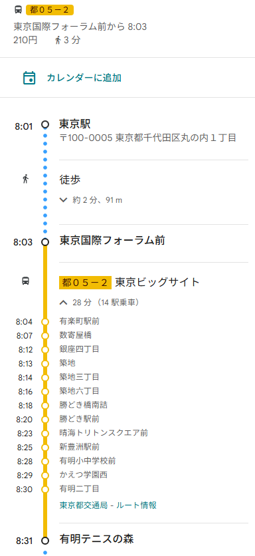The image size is (255, 556).
Task: Open 東京都交通局 - ルート情報 link
Action: (x=108, y=505)
